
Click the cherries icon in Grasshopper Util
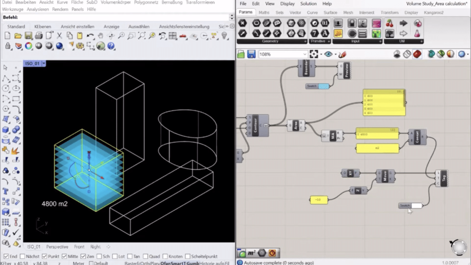point(390,23)
